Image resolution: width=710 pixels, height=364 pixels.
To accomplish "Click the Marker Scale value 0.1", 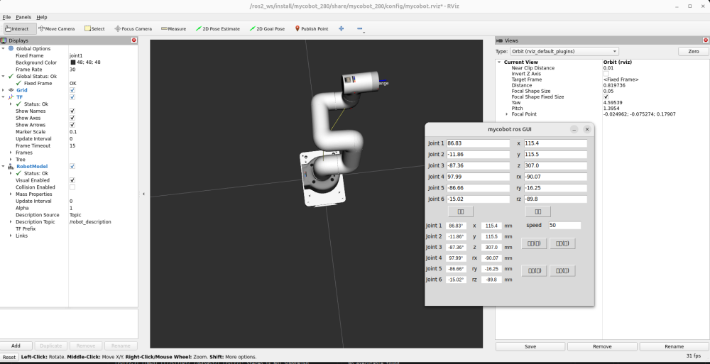I will 73,132.
